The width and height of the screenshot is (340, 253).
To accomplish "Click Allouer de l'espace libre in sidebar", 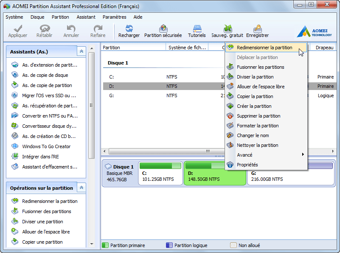I will (x=41, y=232).
